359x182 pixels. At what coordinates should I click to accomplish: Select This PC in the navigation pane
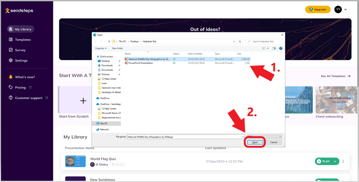[x=106, y=123]
